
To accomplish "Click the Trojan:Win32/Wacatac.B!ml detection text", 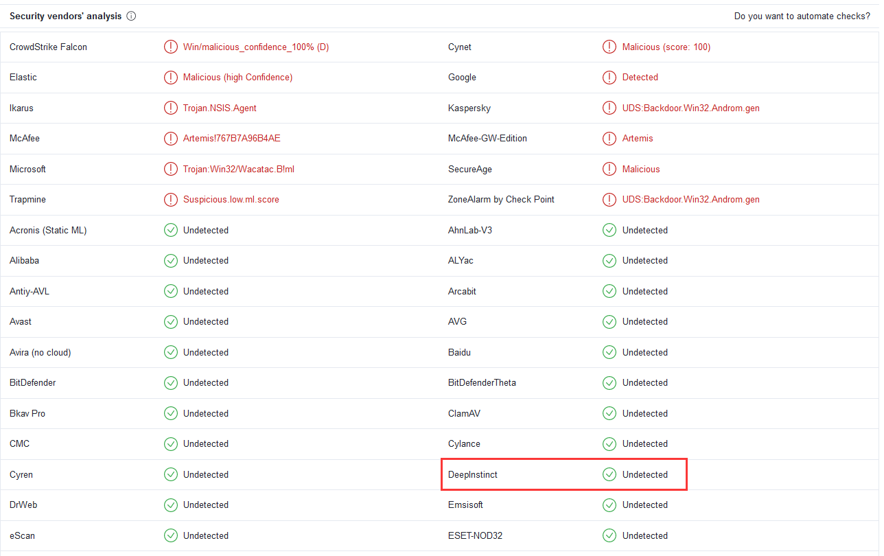I will (238, 170).
